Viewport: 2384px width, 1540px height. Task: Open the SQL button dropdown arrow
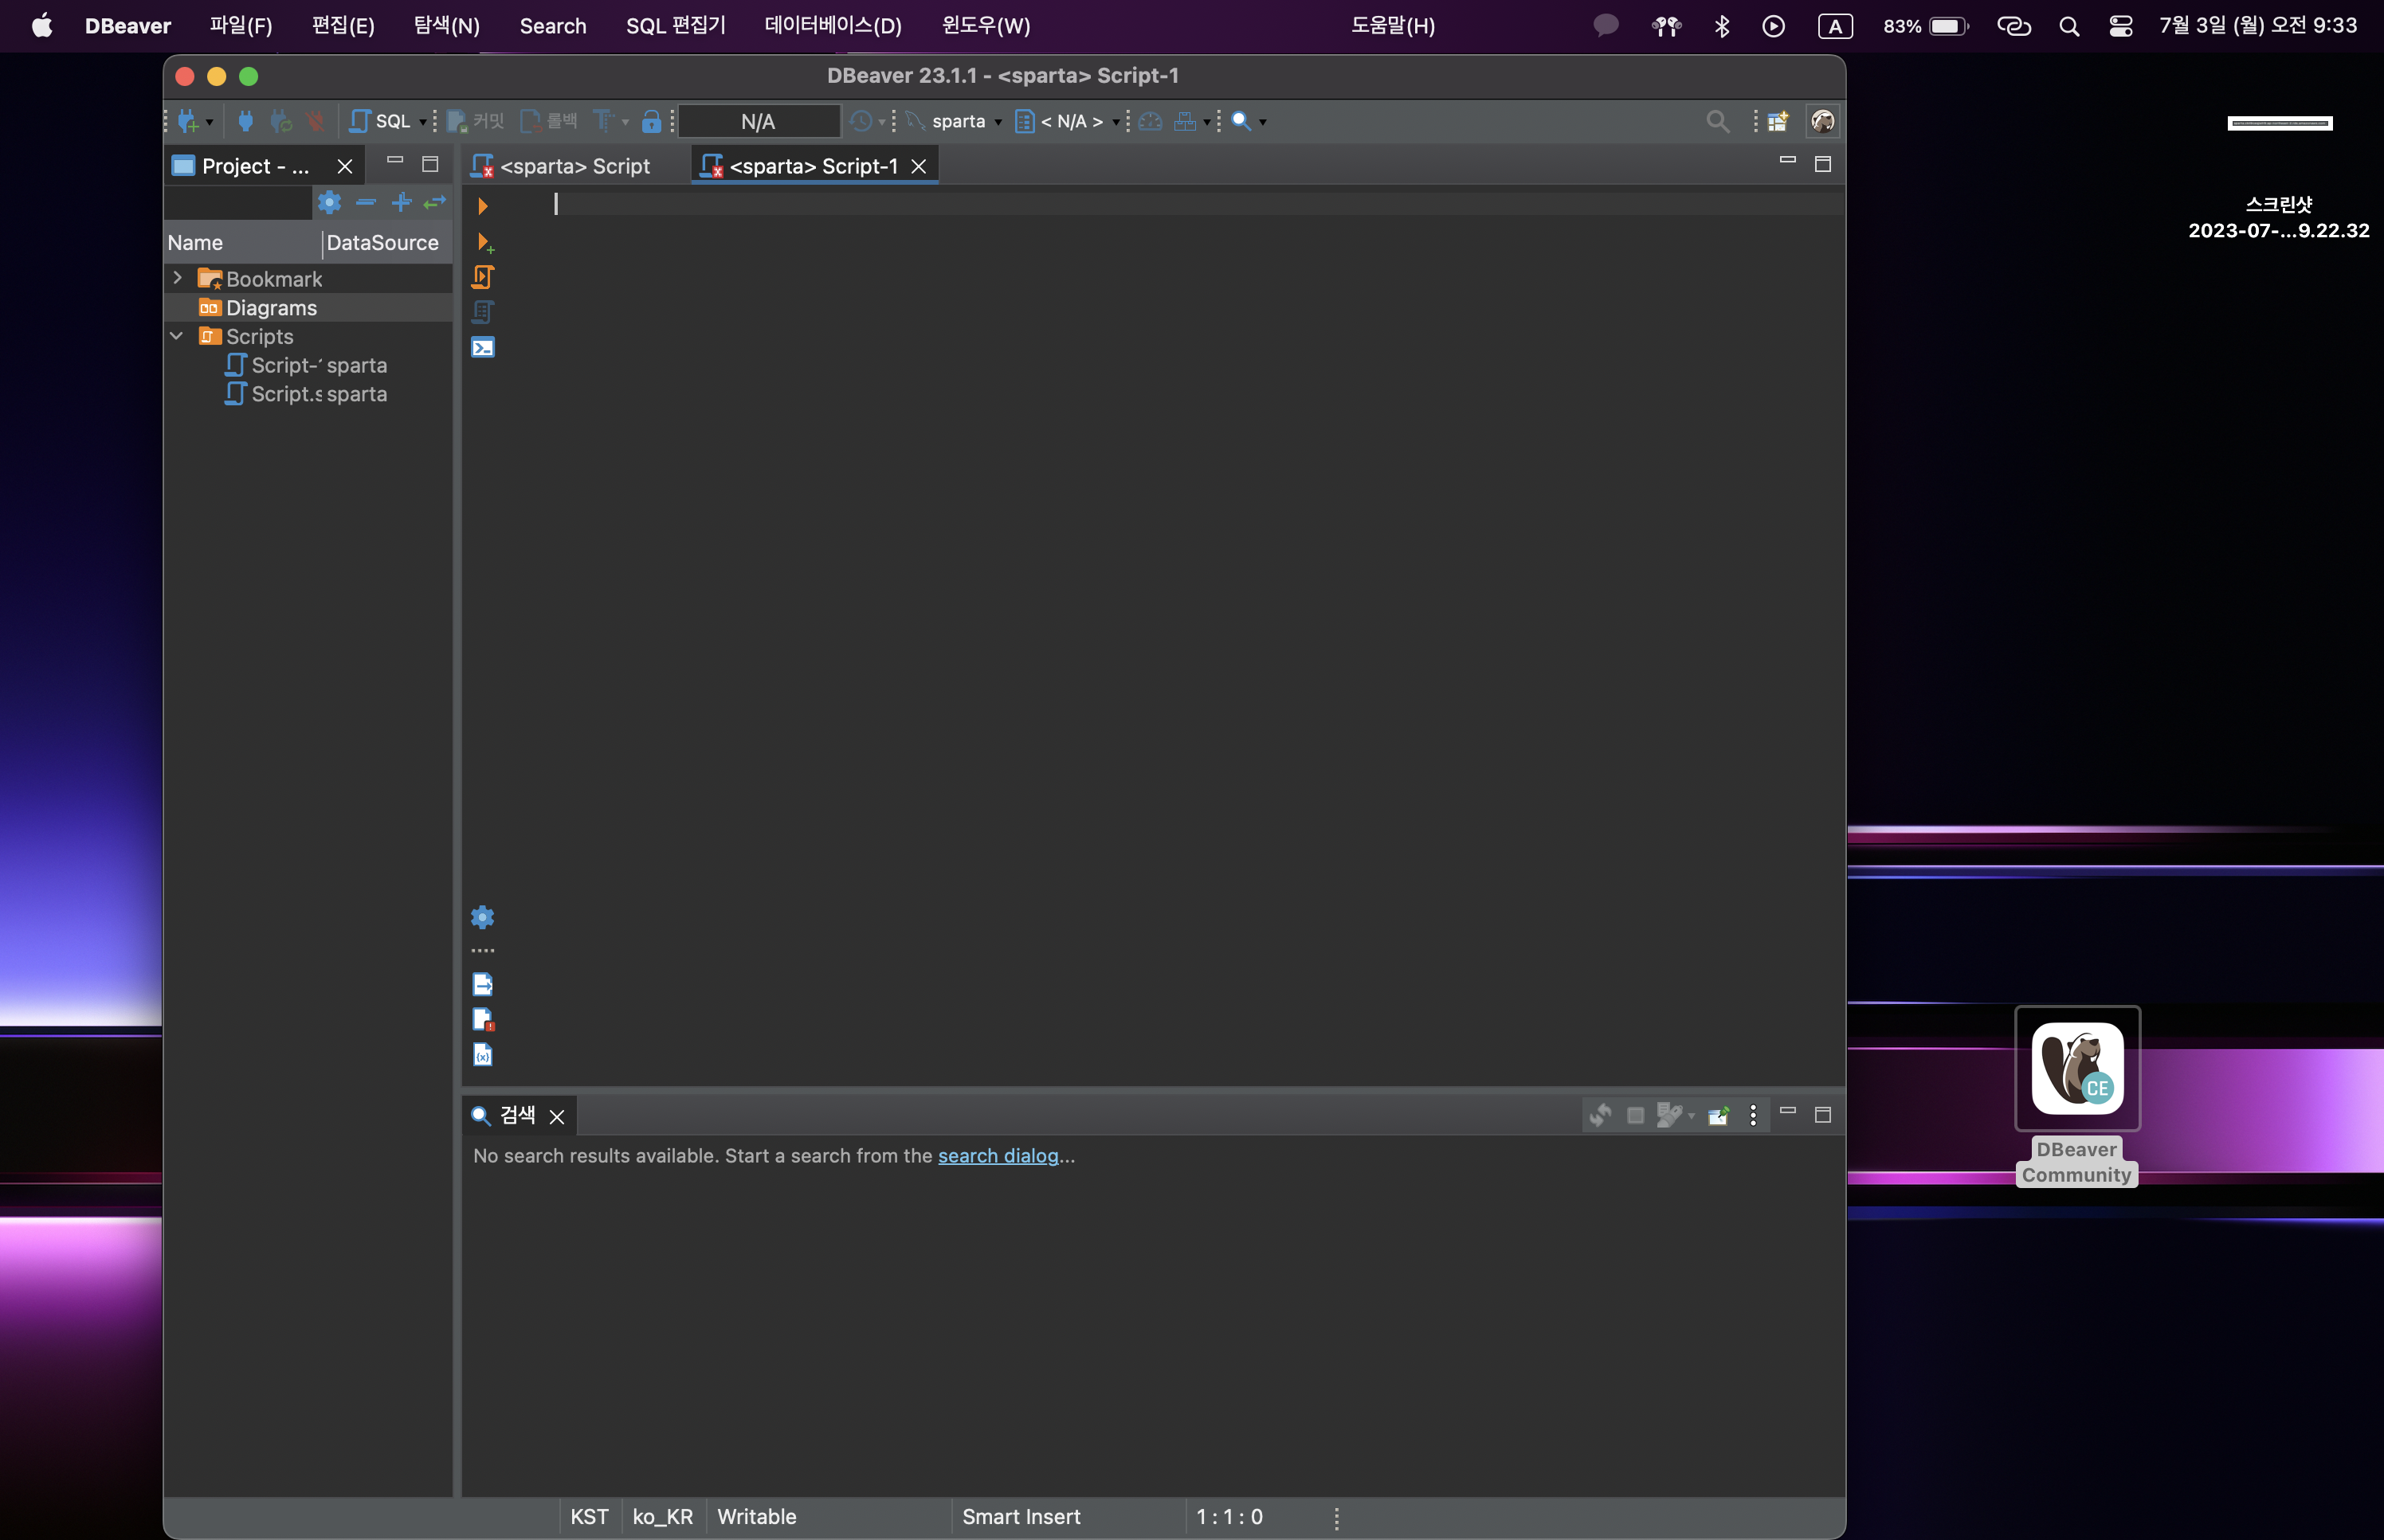click(422, 122)
